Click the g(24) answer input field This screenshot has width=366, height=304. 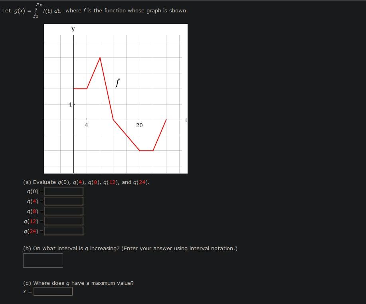(63, 231)
